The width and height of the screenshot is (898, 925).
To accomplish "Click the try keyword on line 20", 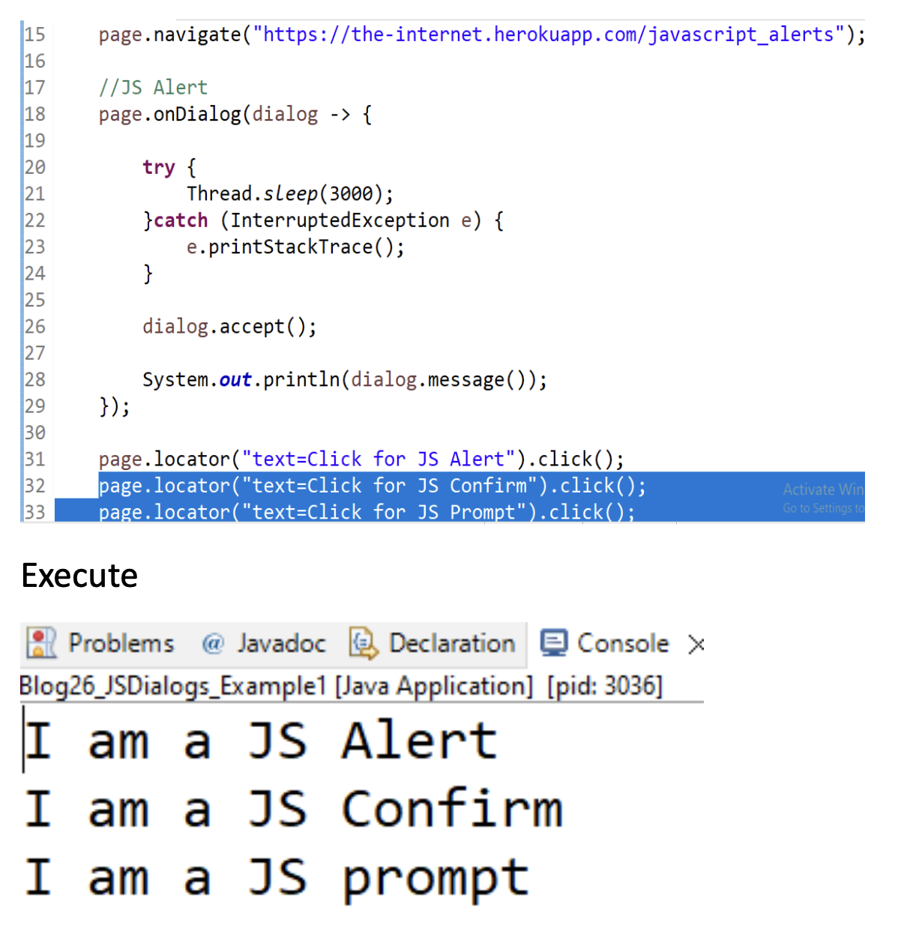I will [158, 167].
